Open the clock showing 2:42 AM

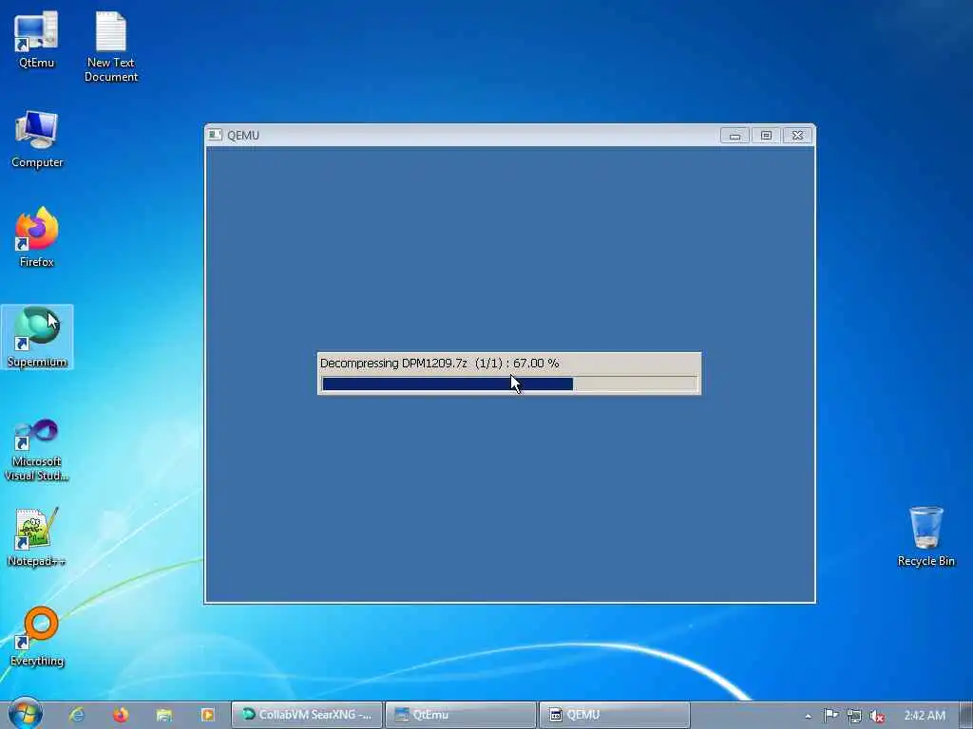coord(925,716)
